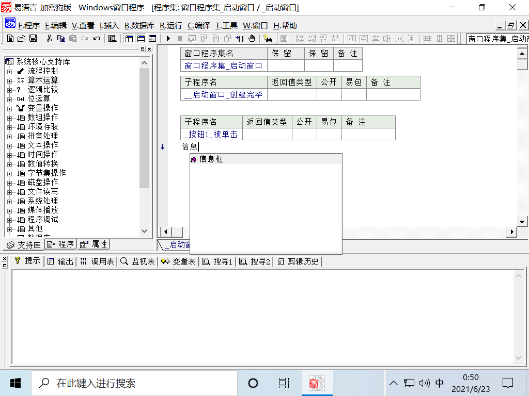The height and width of the screenshot is (396, 529).
Task: Click the Copy toolbar icon
Action: point(61,38)
